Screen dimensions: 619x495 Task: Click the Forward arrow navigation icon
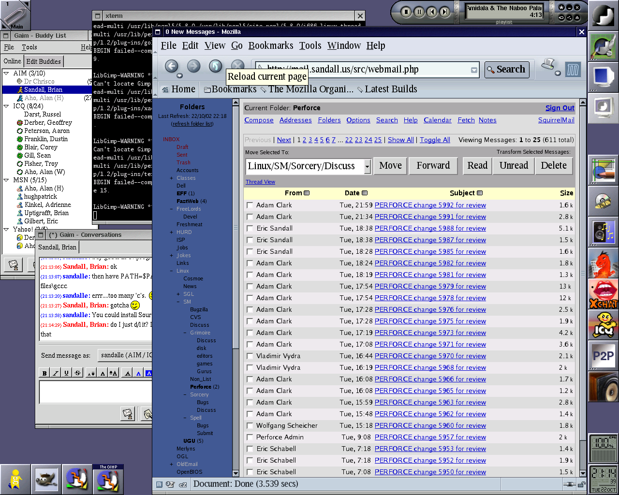pos(193,66)
